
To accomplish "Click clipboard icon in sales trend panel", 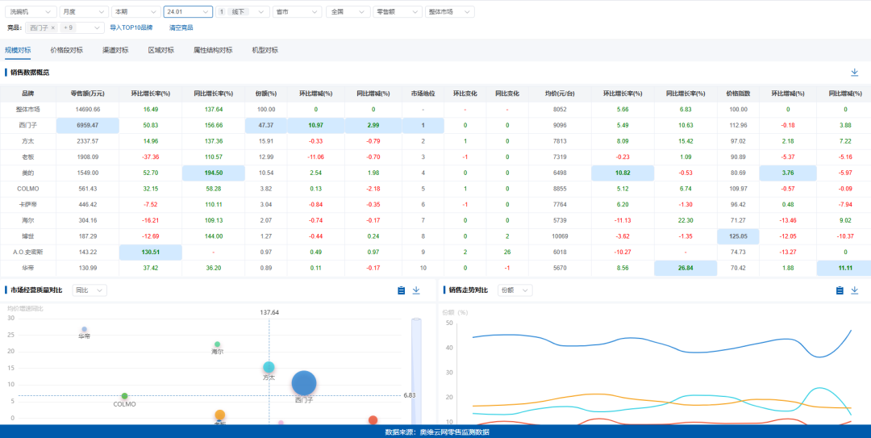I will point(839,290).
